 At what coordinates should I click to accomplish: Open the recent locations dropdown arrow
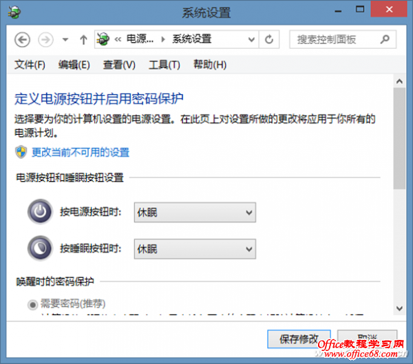point(65,40)
